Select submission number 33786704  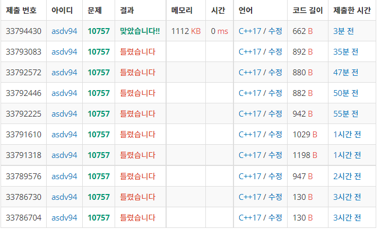point(23,217)
